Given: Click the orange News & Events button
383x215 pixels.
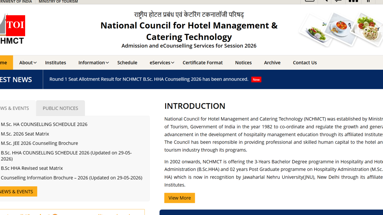Looking at the screenshot, I should point(18,191).
